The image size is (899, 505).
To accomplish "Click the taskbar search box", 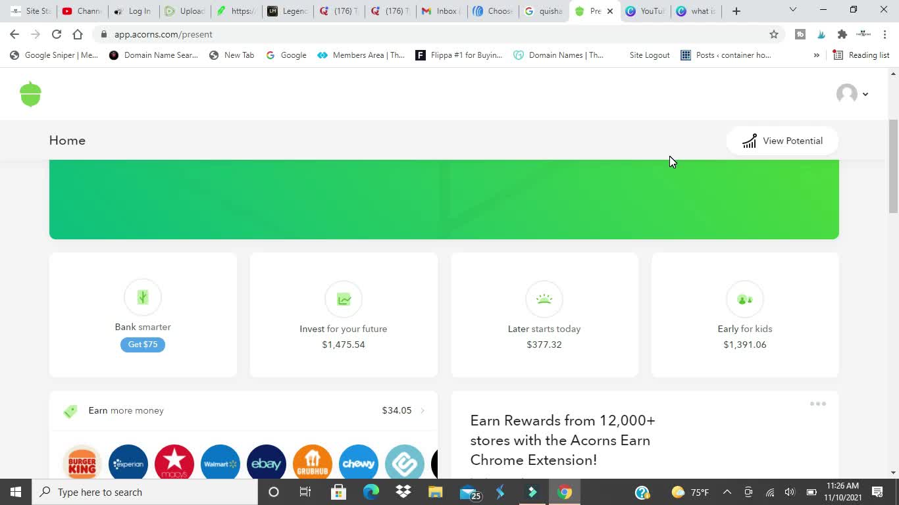I will (x=145, y=492).
